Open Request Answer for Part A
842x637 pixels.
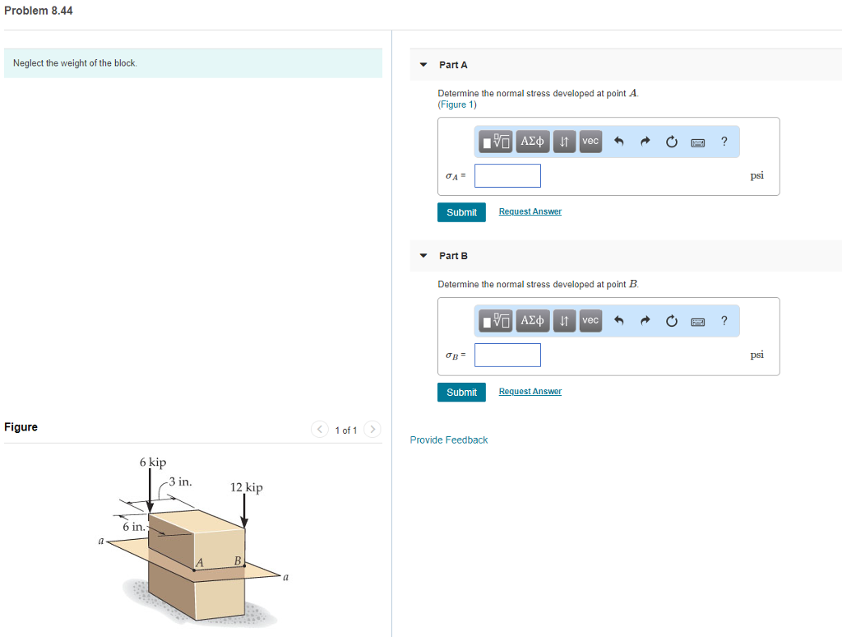pos(530,212)
